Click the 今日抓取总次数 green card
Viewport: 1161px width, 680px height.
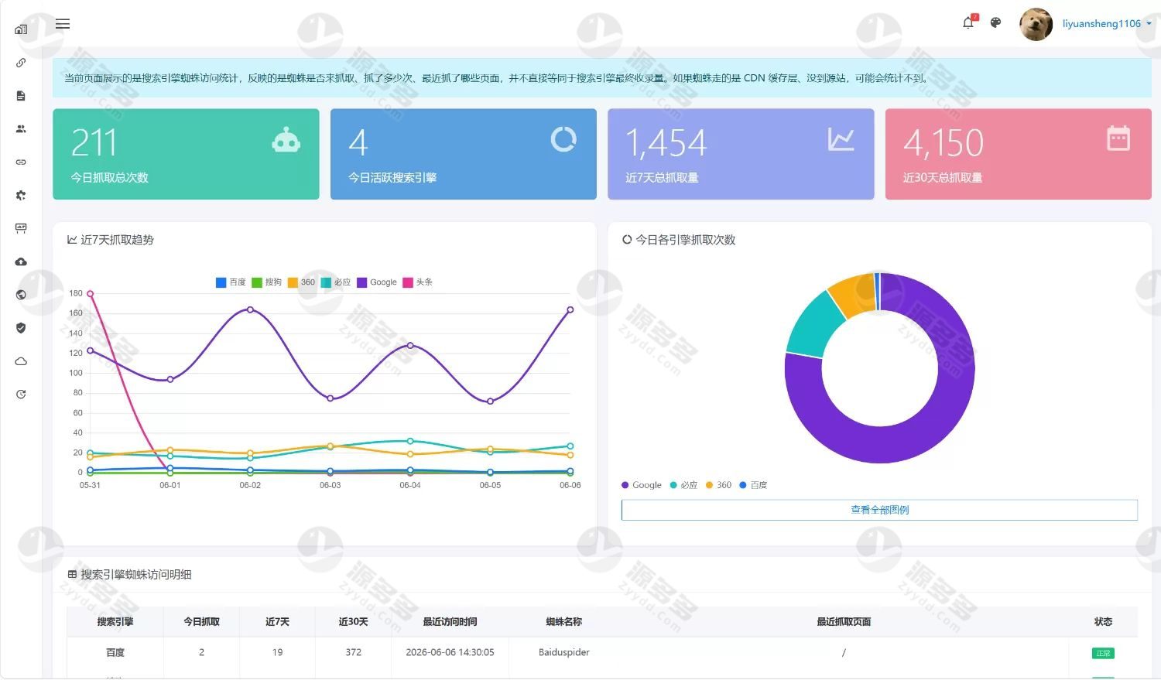point(186,154)
